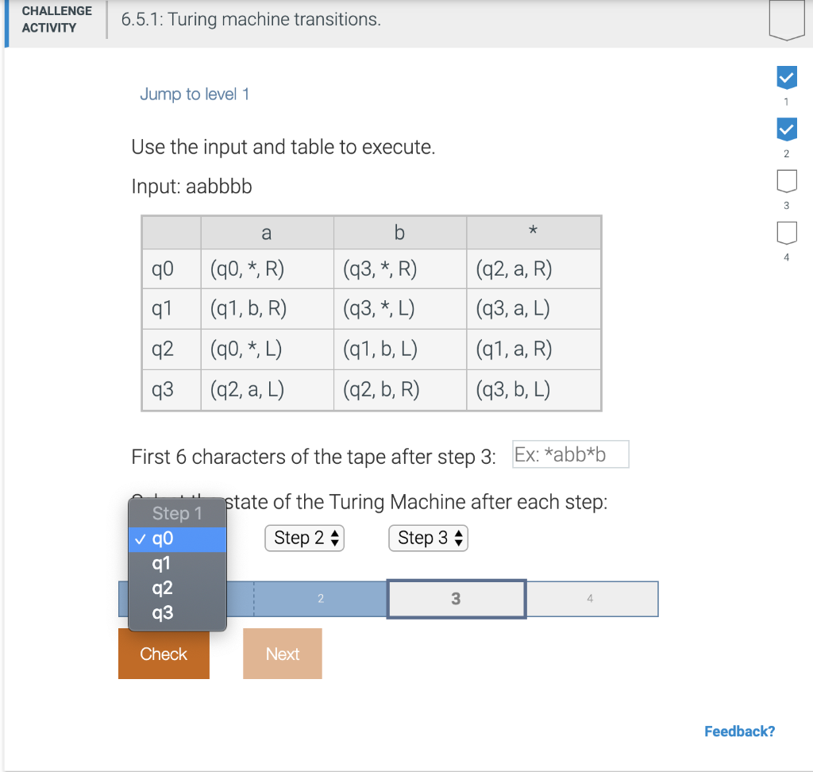Select segment 3 in the step progress bar

(456, 598)
